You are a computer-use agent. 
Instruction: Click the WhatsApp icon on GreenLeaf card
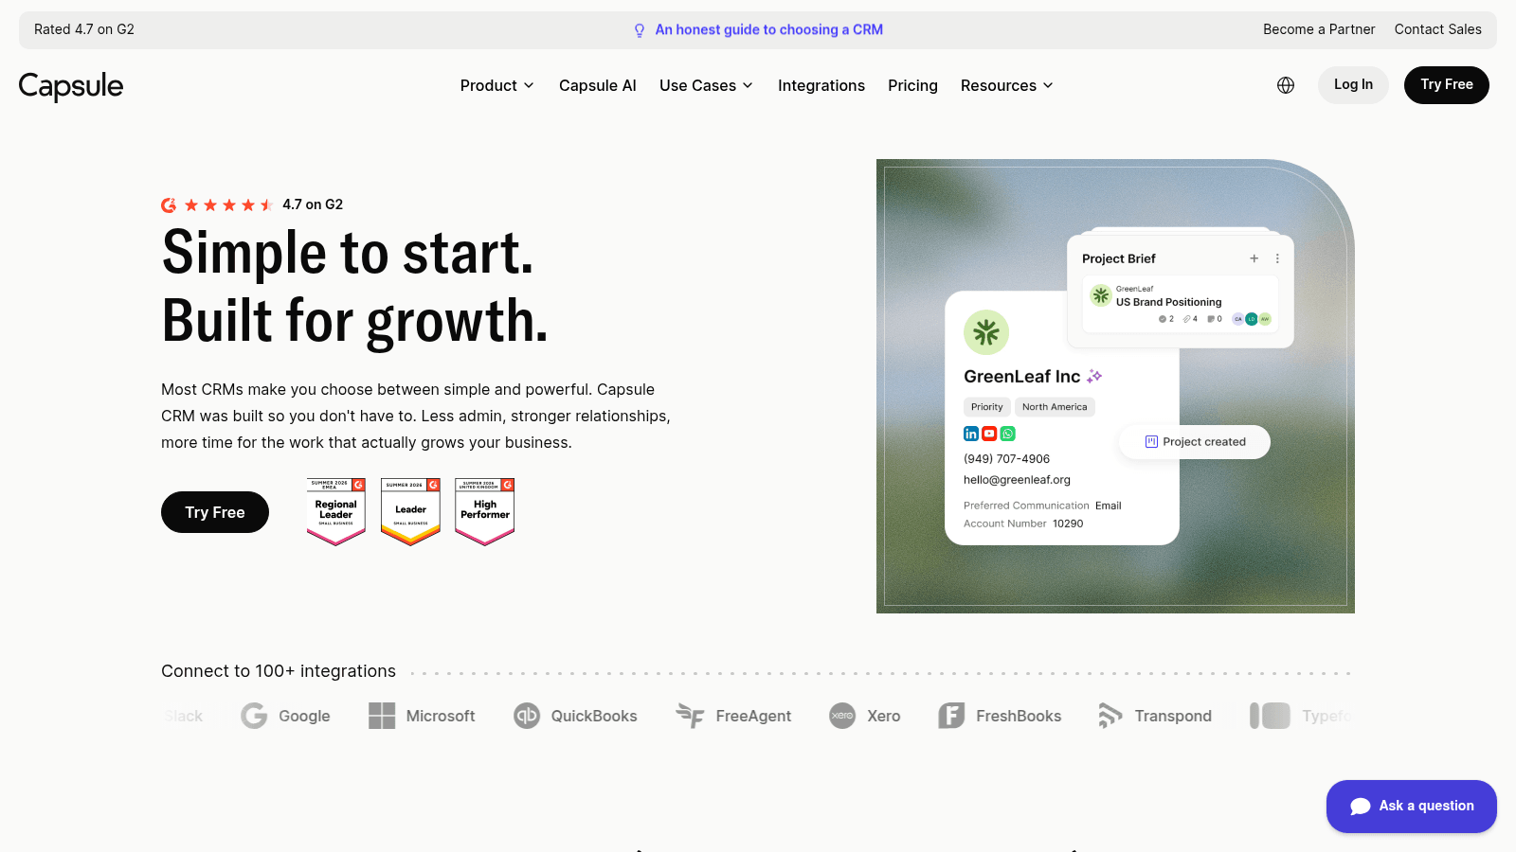coord(1008,434)
